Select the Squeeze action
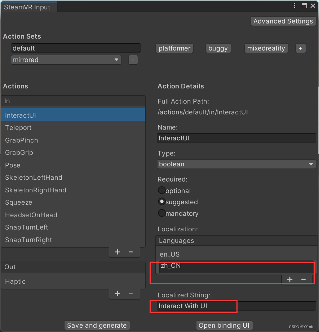 (x=73, y=202)
